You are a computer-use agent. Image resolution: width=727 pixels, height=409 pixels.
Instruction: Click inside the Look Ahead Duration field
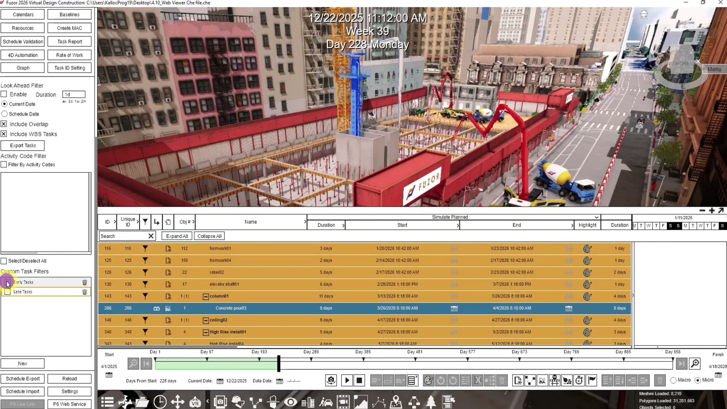(x=74, y=94)
